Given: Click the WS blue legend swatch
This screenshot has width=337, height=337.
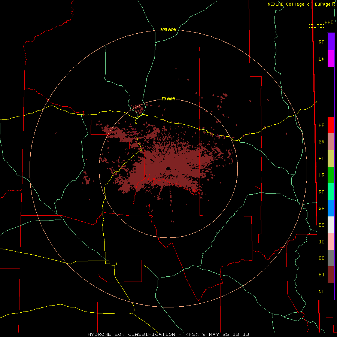Looking at the screenshot, I should click(331, 208).
